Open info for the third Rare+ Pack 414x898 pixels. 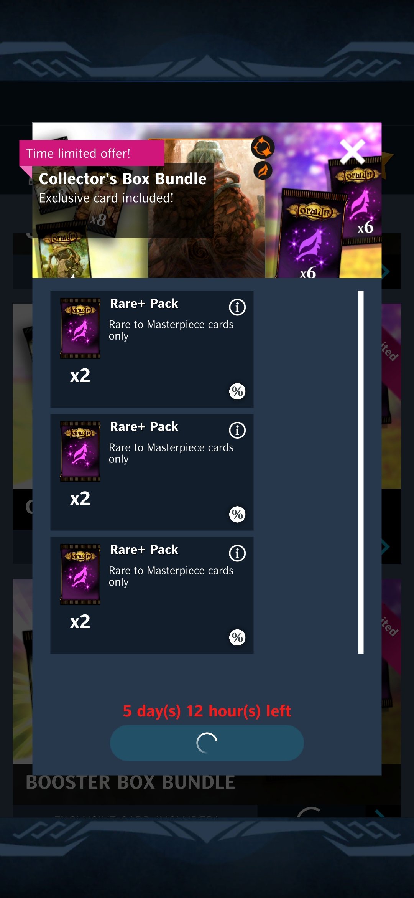click(x=237, y=553)
